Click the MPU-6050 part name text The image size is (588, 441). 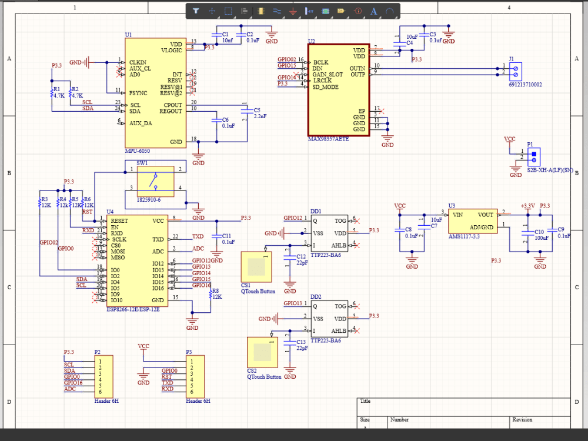(137, 151)
